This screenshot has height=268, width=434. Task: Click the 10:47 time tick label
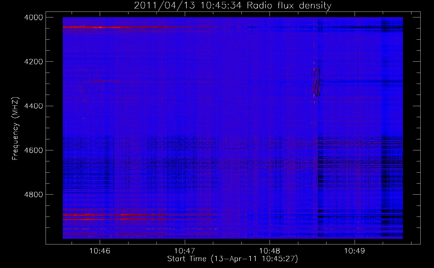coord(185,251)
